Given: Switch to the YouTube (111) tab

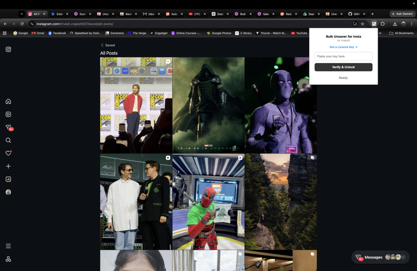Looking at the screenshot, I should tap(197, 14).
